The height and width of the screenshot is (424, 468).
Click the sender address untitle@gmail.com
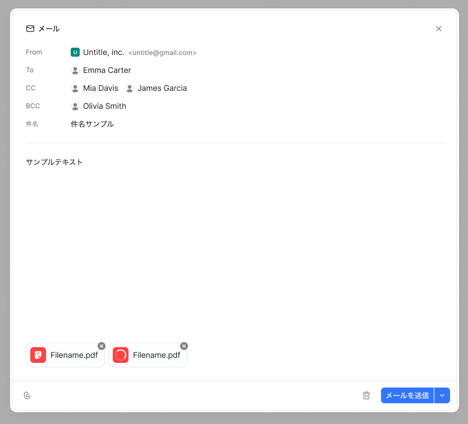162,53
